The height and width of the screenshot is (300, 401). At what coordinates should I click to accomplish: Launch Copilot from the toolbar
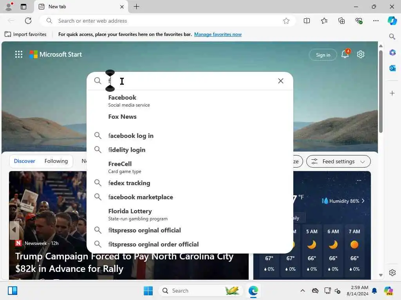click(x=392, y=21)
